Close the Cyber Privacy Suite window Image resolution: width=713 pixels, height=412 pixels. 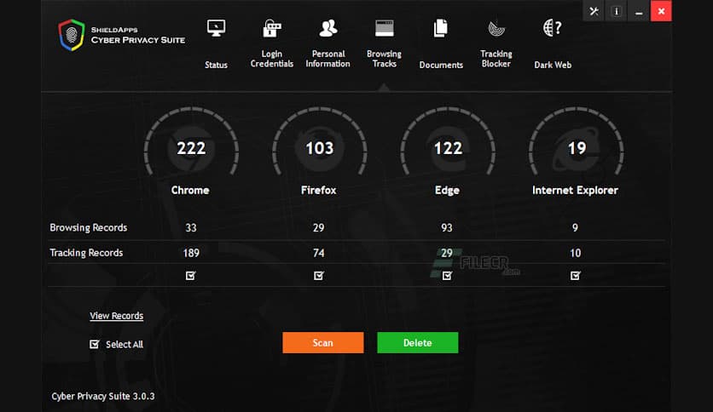(x=661, y=11)
